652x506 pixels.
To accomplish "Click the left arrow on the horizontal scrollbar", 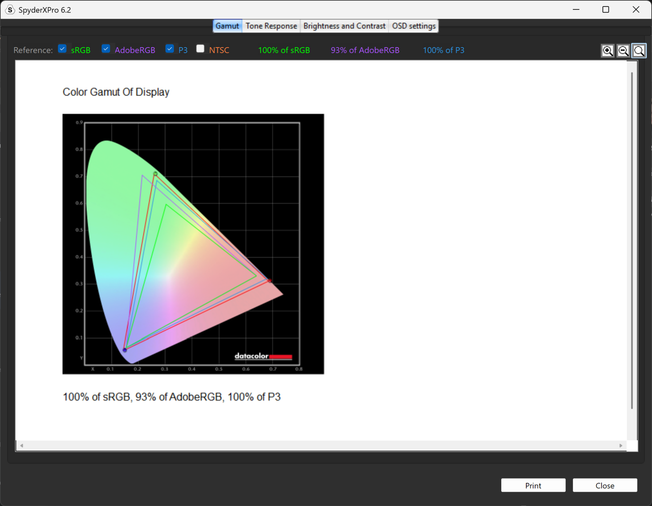I will pyautogui.click(x=21, y=446).
